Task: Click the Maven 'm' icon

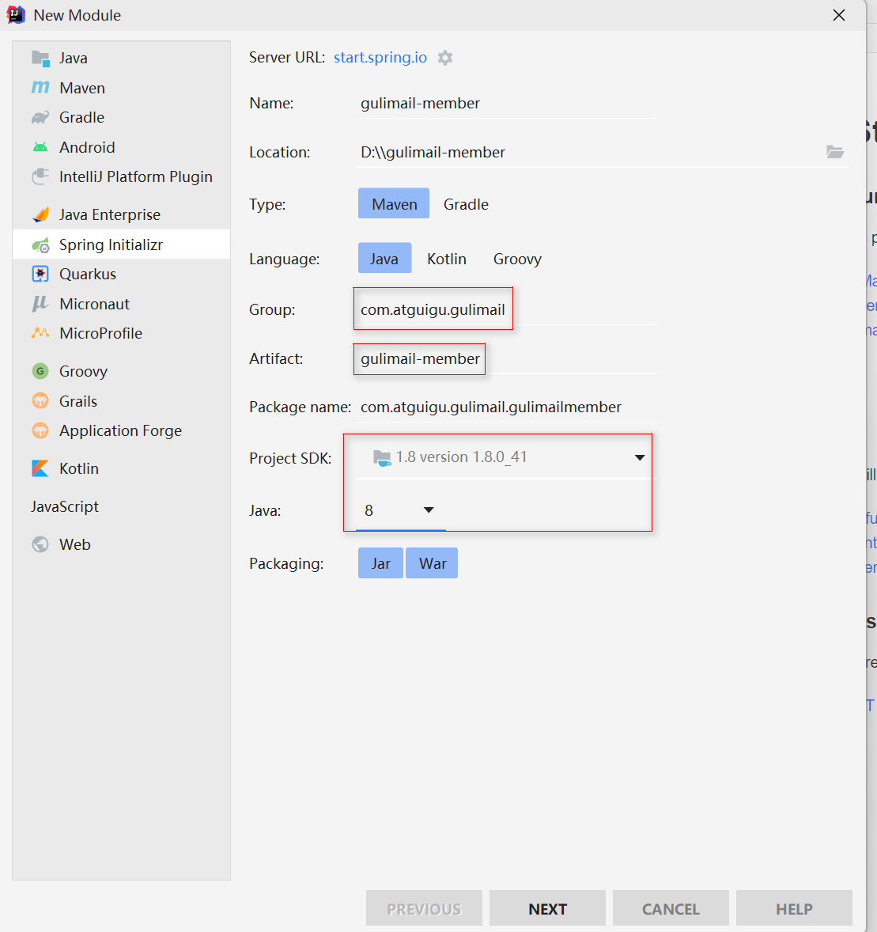Action: point(40,88)
